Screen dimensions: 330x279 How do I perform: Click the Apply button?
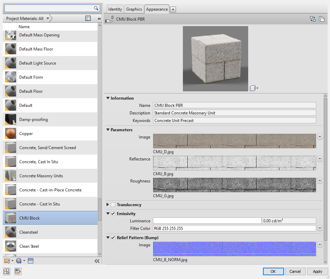(317, 271)
